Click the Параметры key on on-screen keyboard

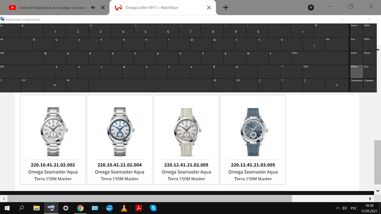tap(357, 85)
